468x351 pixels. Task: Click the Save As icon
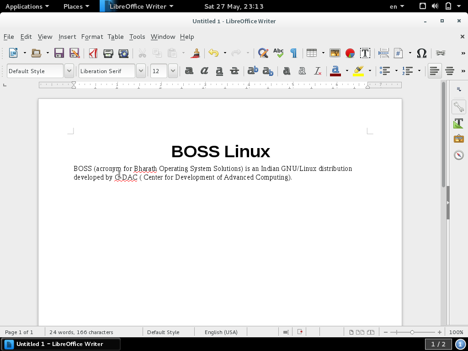click(74, 53)
